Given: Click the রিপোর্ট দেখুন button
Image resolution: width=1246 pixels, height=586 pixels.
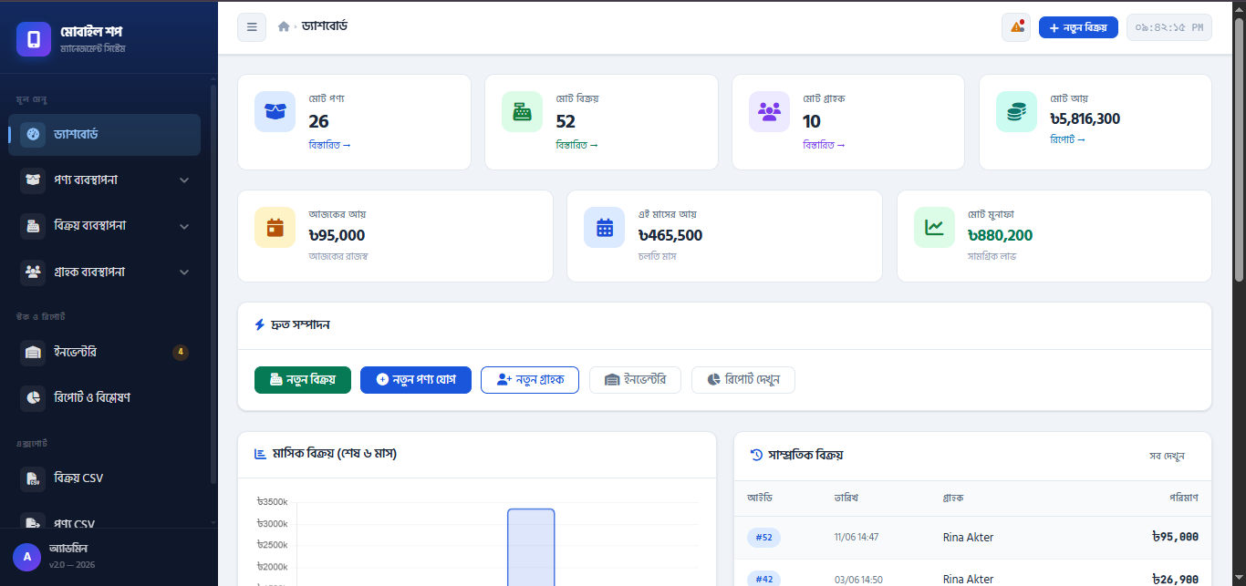Looking at the screenshot, I should (743, 380).
